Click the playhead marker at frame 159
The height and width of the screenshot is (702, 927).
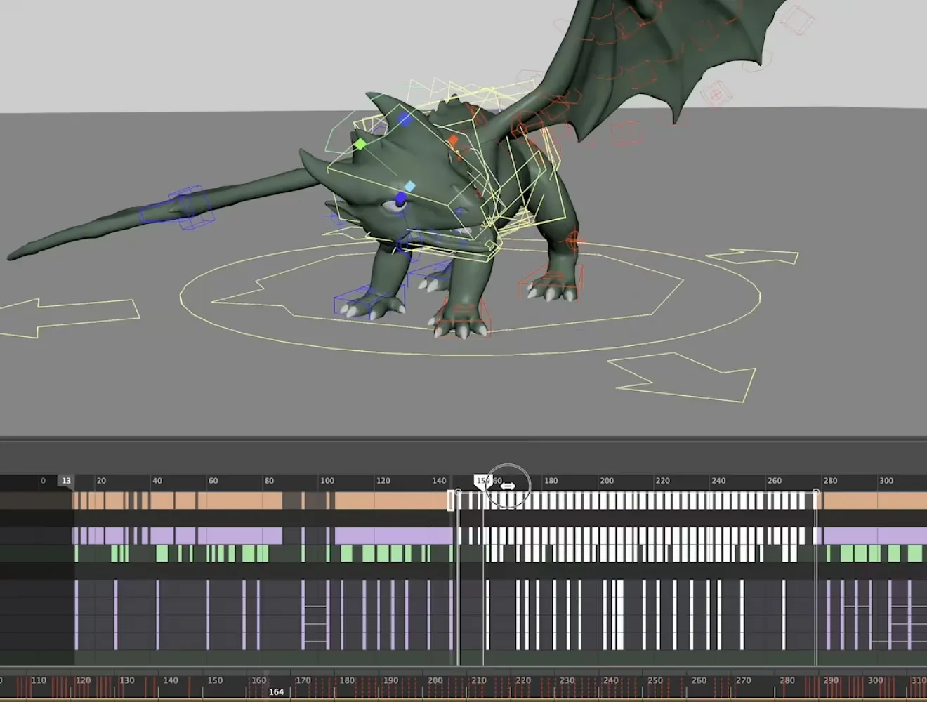click(483, 481)
